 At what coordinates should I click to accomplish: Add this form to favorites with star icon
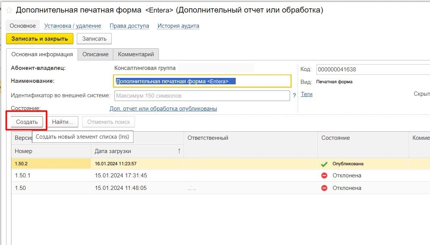(x=9, y=10)
